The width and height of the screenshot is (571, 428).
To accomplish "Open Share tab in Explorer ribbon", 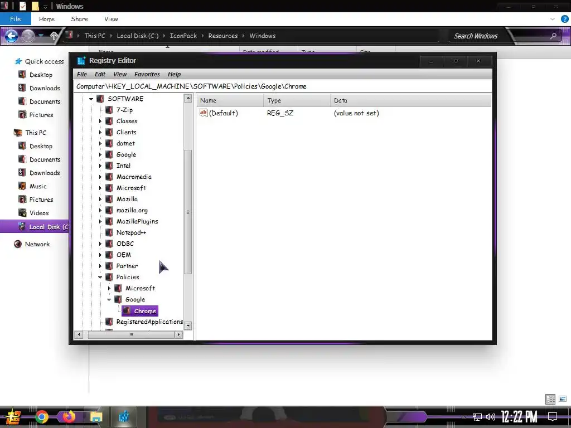I will (x=79, y=19).
